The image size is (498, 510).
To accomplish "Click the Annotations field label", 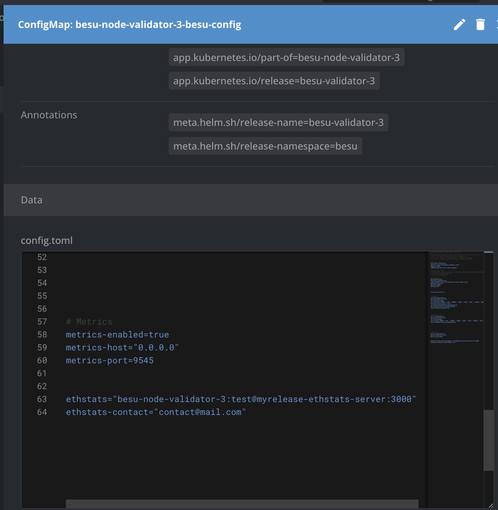I will (x=49, y=115).
